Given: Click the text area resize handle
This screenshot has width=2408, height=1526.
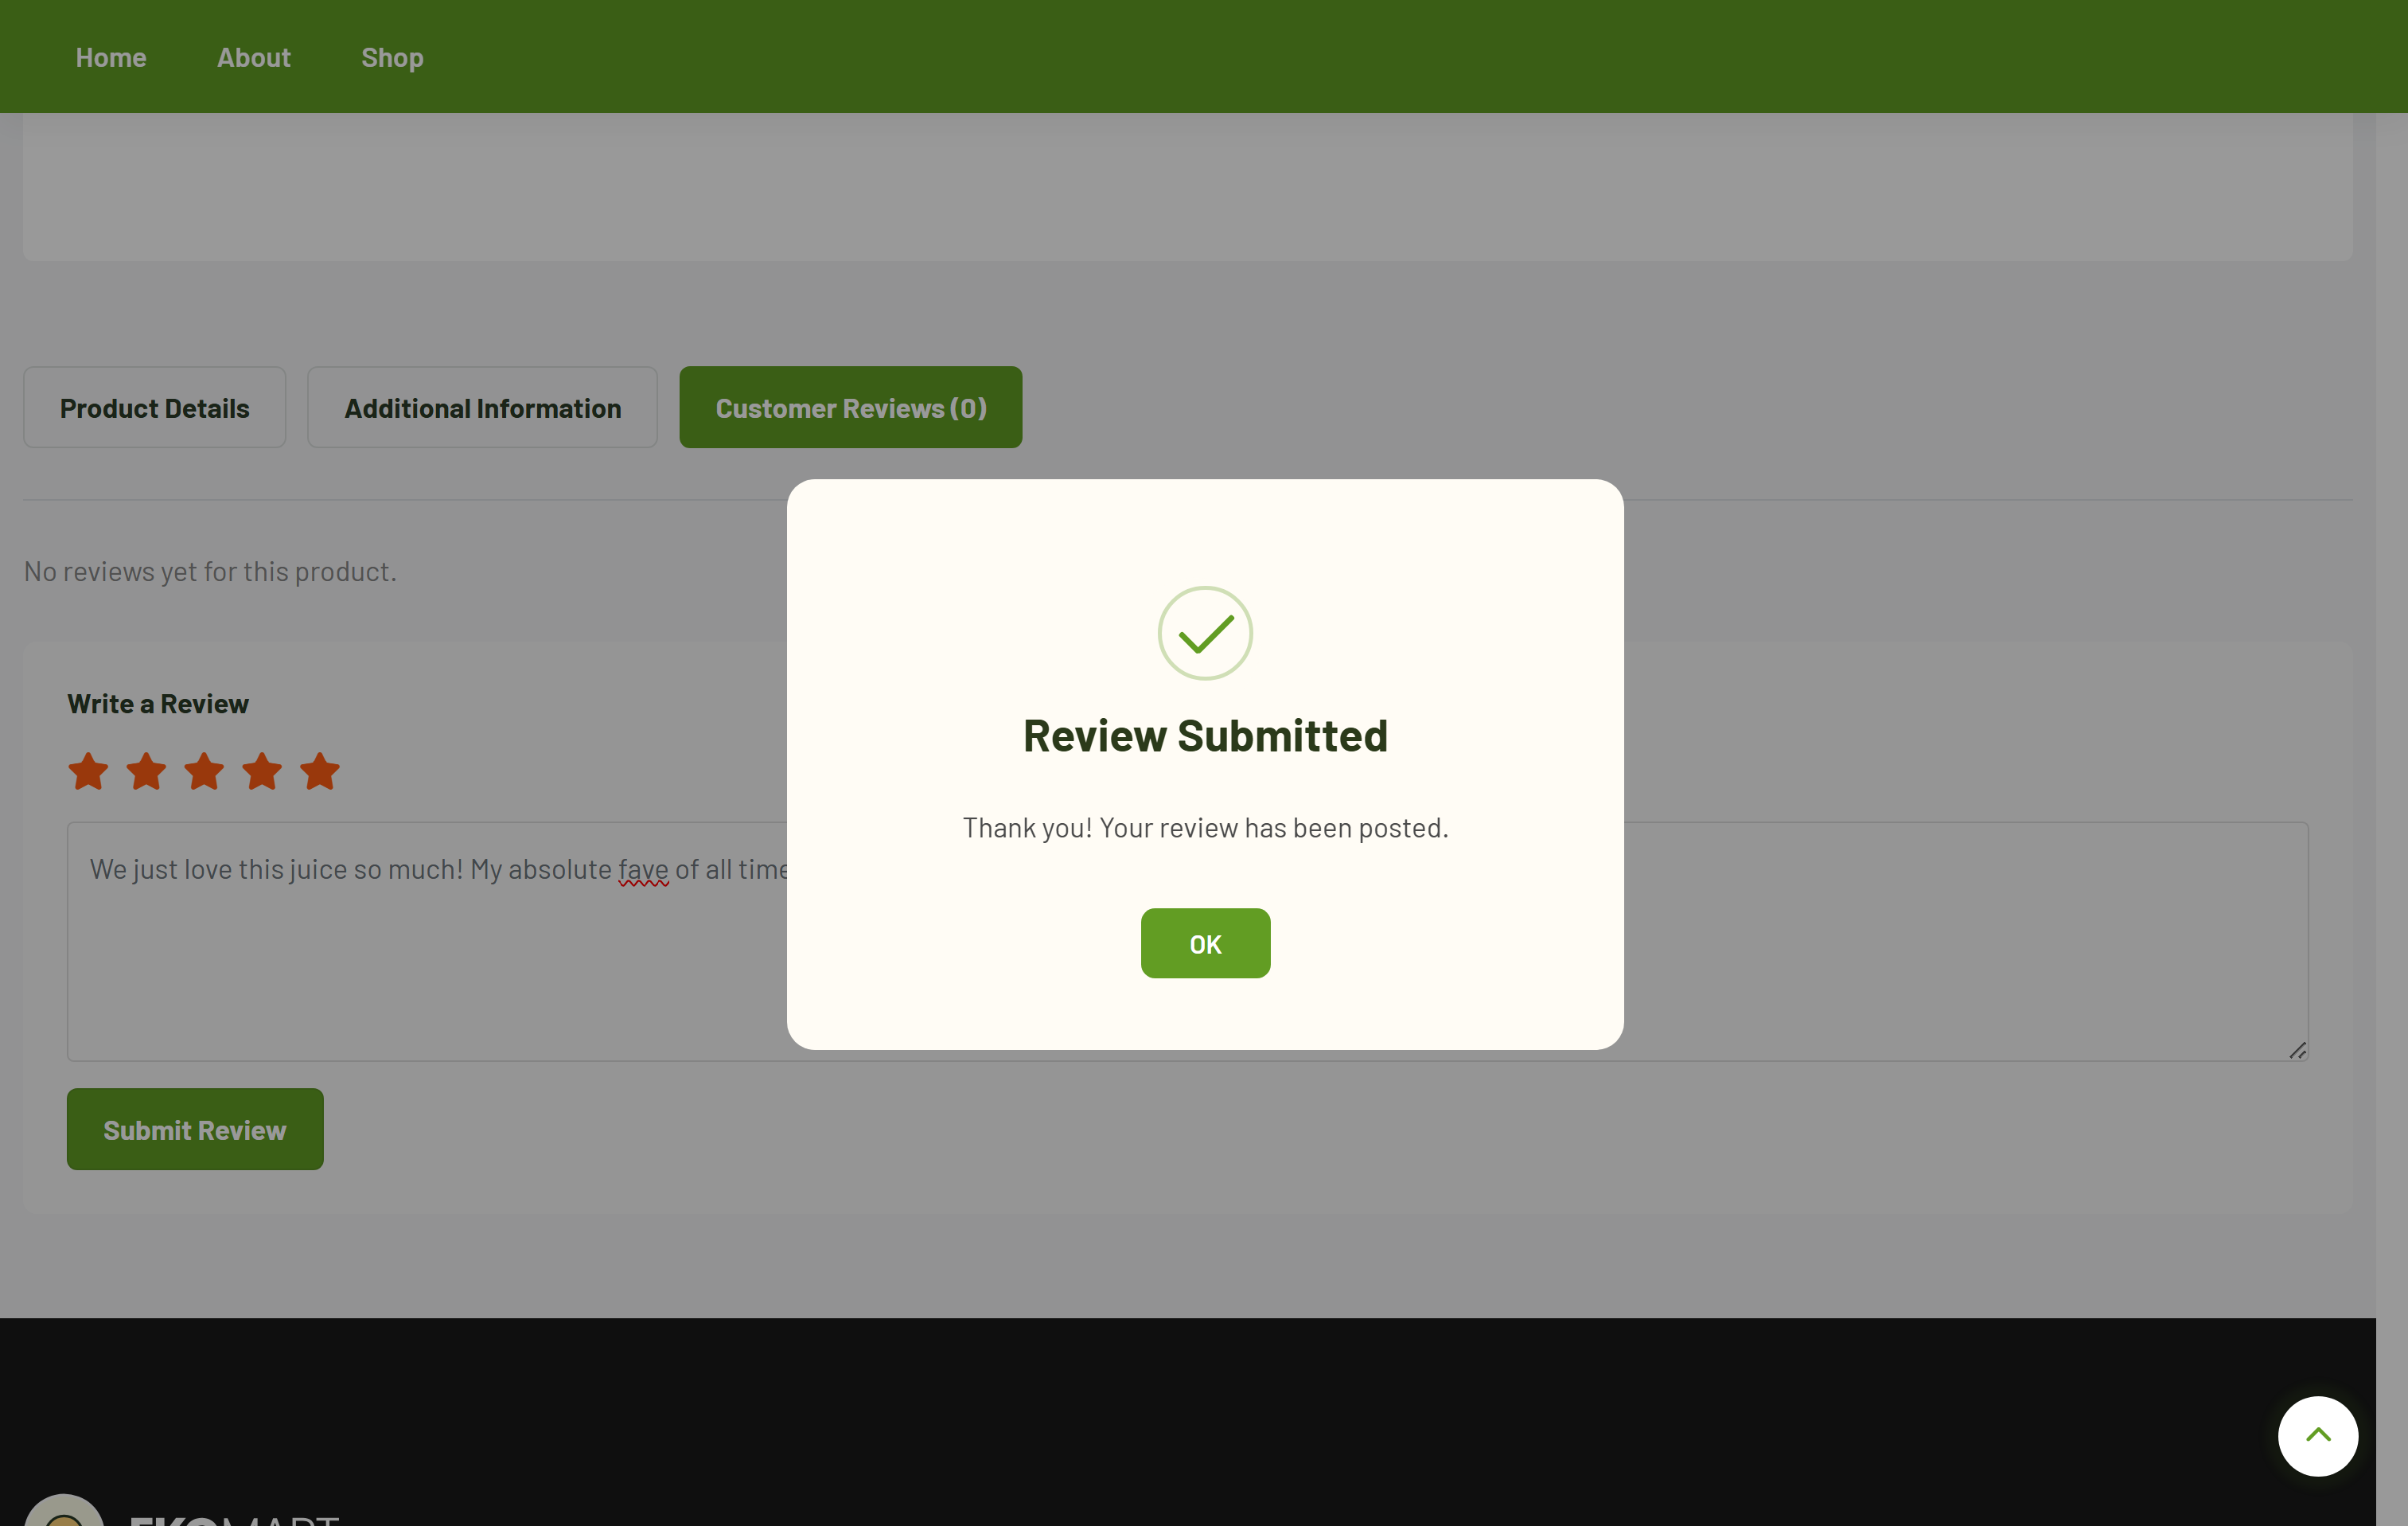Looking at the screenshot, I should tap(2297, 1050).
